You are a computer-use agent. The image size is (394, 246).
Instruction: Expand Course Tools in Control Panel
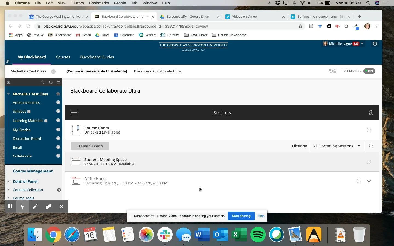click(x=8, y=198)
